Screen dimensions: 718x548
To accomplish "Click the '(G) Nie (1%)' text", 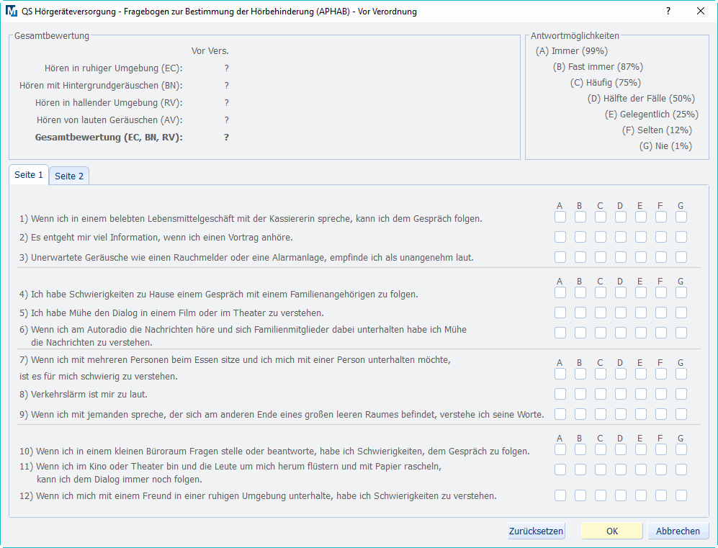I will pyautogui.click(x=665, y=146).
